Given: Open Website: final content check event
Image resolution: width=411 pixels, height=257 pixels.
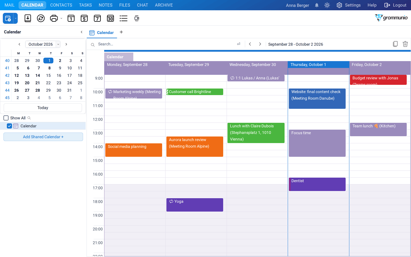Looking at the screenshot, I should pos(317,99).
